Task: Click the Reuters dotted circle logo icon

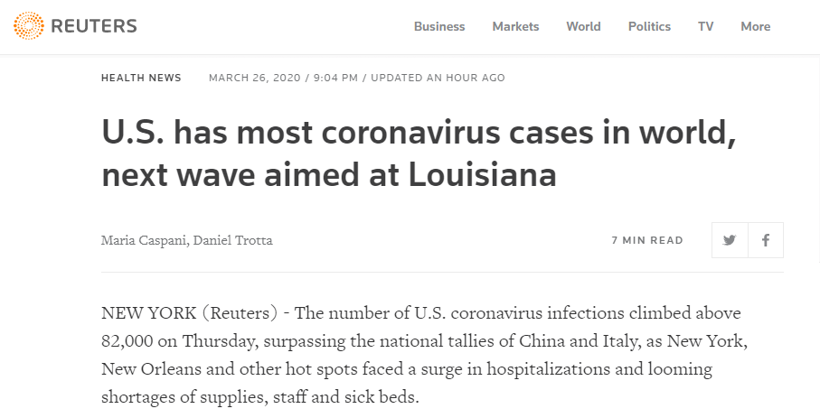Action: click(x=28, y=26)
